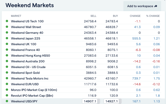Open the Weekend Japan 225 market
Image resolution: width=166 pixels, height=104 pixels.
pyautogui.click(x=25, y=39)
